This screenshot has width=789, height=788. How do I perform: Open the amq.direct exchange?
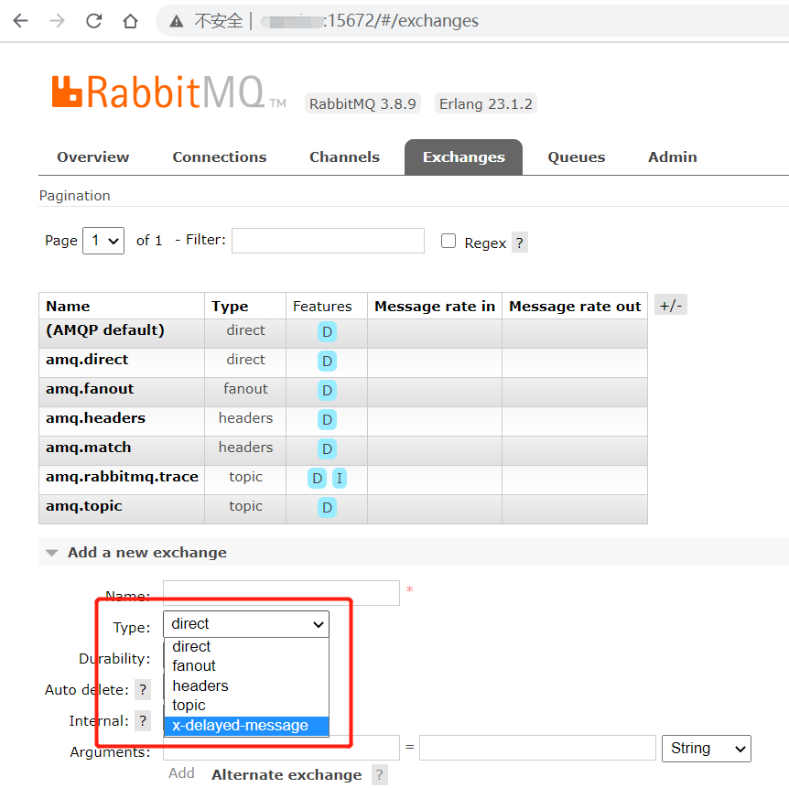(x=87, y=360)
